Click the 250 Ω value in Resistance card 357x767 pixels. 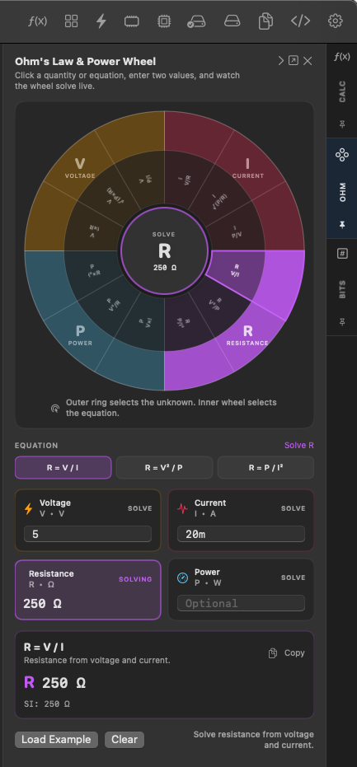42,604
